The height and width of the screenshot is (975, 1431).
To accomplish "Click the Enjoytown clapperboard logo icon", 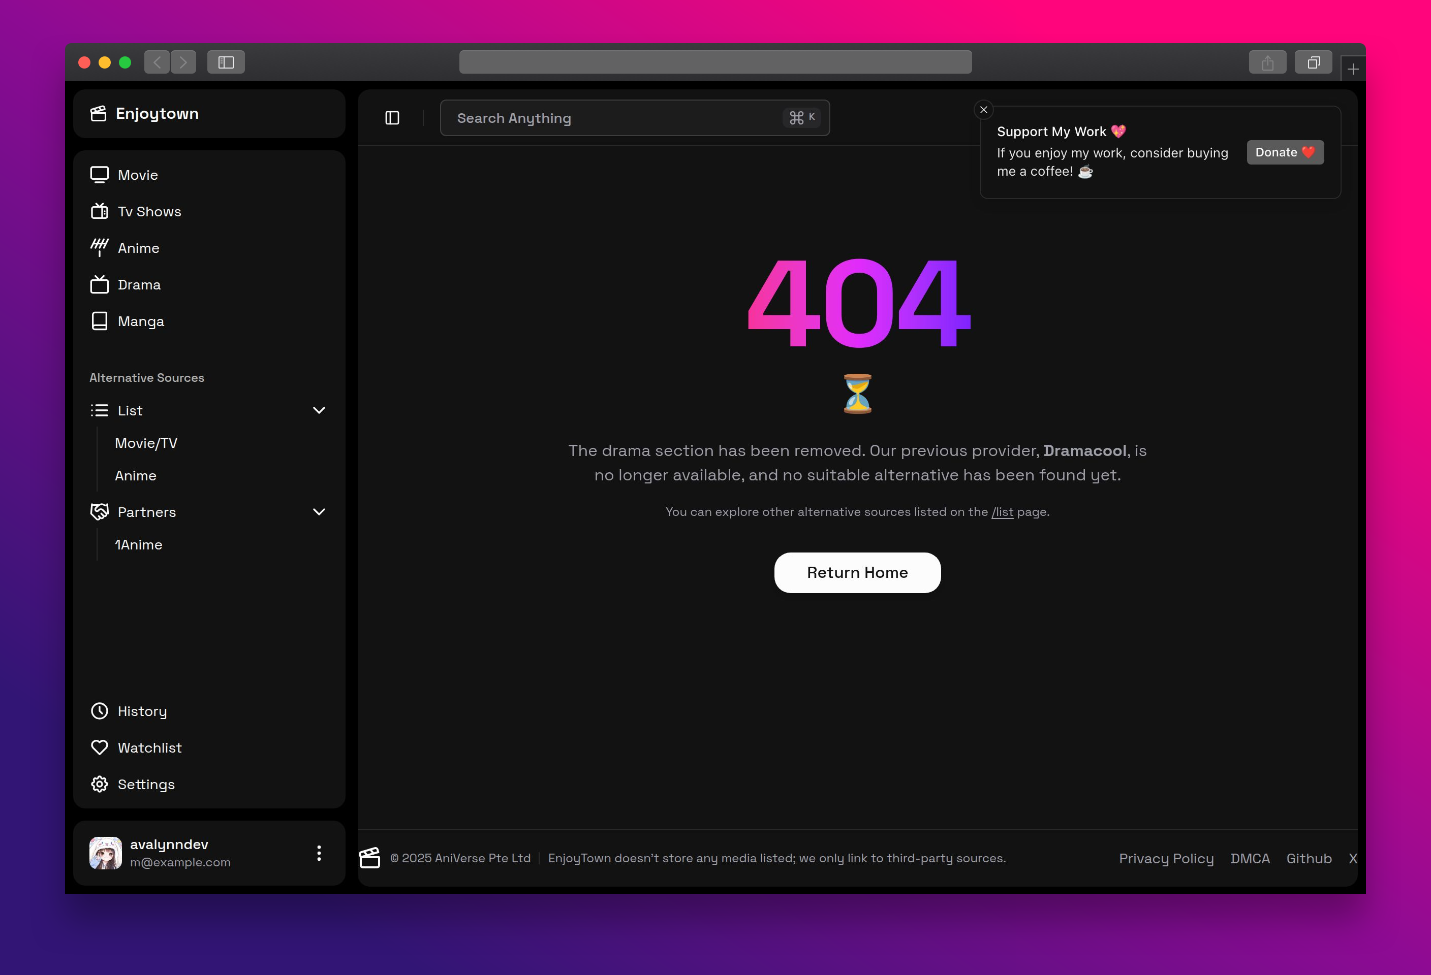I will point(99,113).
